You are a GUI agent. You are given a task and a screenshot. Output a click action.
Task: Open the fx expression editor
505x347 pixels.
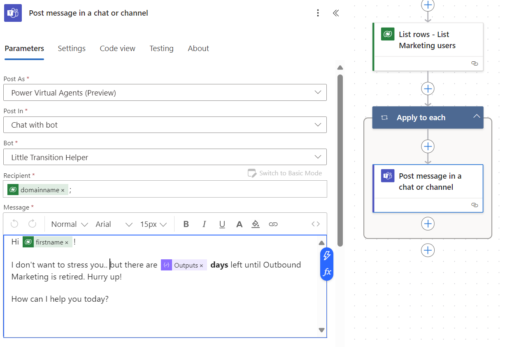(x=327, y=272)
